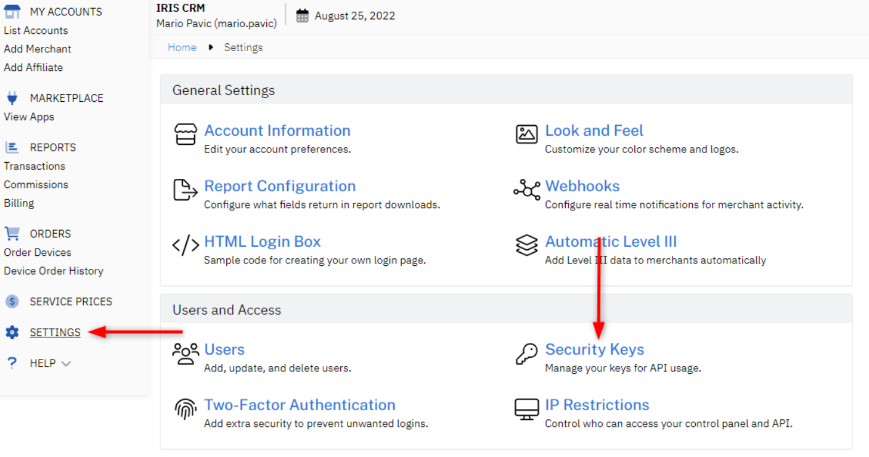Open Service Prices in the sidebar
Image resolution: width=869 pixels, height=457 pixels.
point(71,302)
